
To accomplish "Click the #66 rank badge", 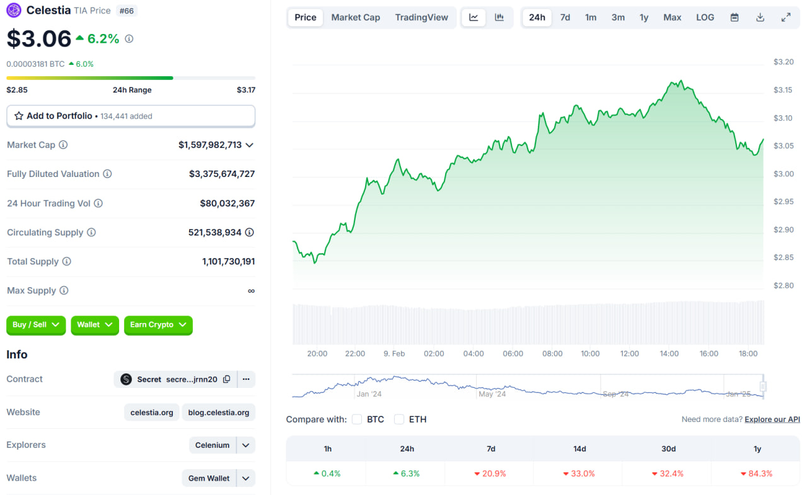I will (x=127, y=11).
